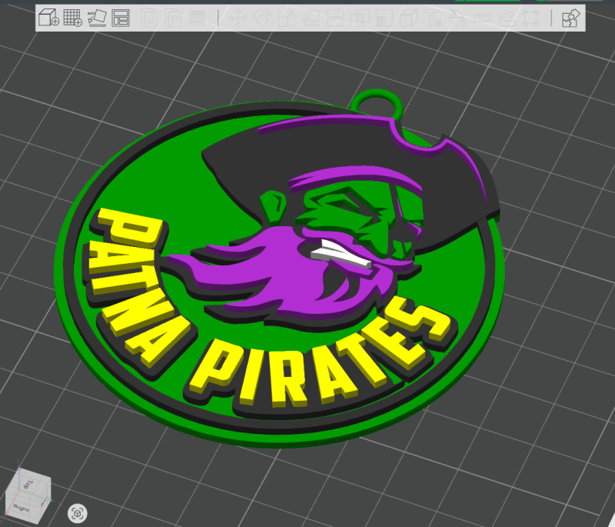The height and width of the screenshot is (527, 615).
Task: Select the Support painting tool
Action: pyautogui.click(x=384, y=18)
